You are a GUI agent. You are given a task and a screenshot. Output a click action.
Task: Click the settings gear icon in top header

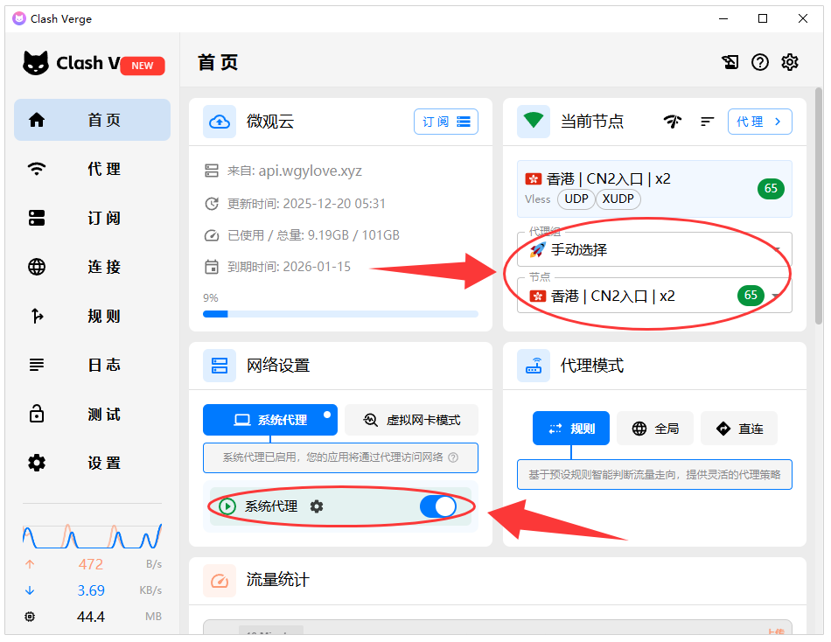[x=790, y=62]
